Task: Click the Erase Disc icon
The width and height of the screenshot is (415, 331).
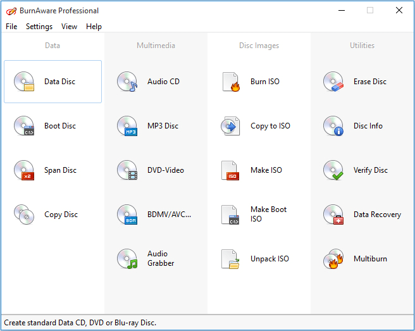Action: (333, 82)
